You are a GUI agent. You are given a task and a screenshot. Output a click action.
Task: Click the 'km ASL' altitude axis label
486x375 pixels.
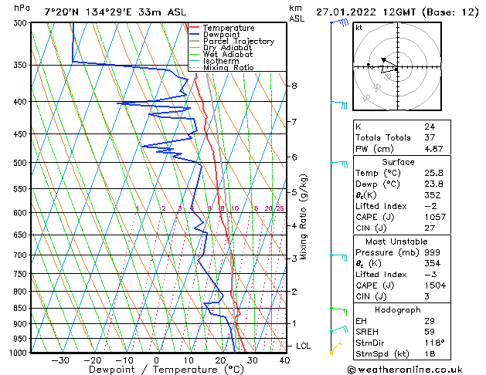[x=297, y=14]
